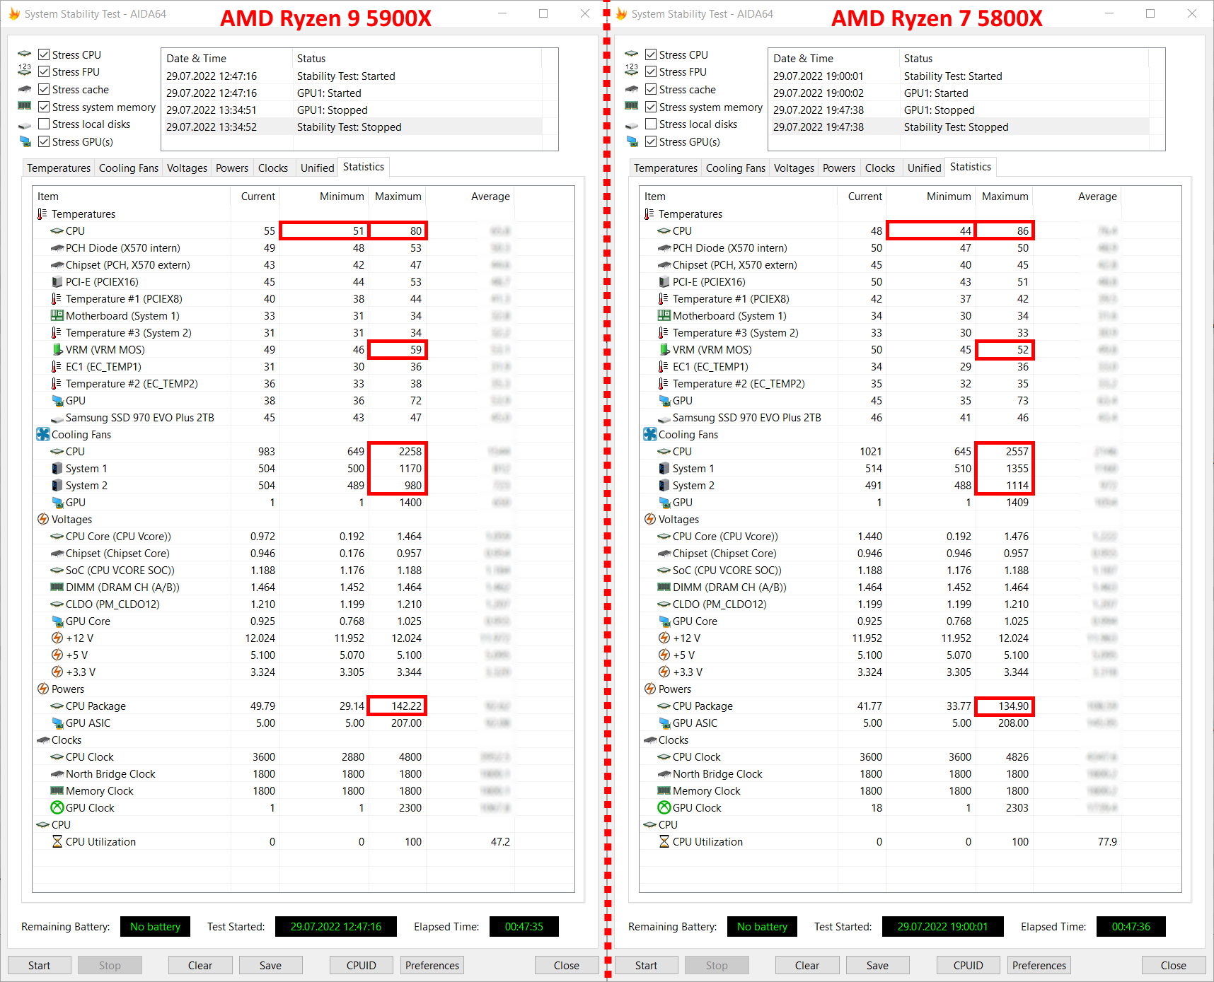Switch to the Unified tab in the 5900X window
1214x982 pixels.
317,168
